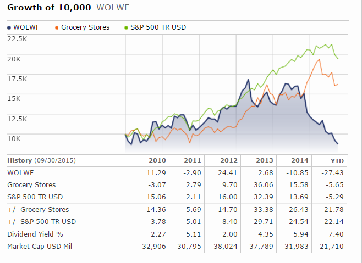The image size is (362, 263).
Task: Click the 12.5K axis label
Action: pyautogui.click(x=17, y=119)
